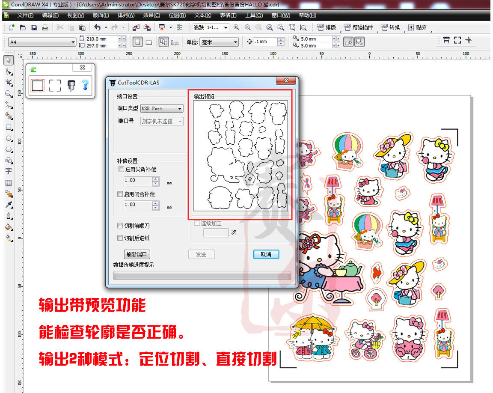The width and height of the screenshot is (493, 393).
Task: Select the Shape edit tool in the toolbox
Action: [x=9, y=71]
